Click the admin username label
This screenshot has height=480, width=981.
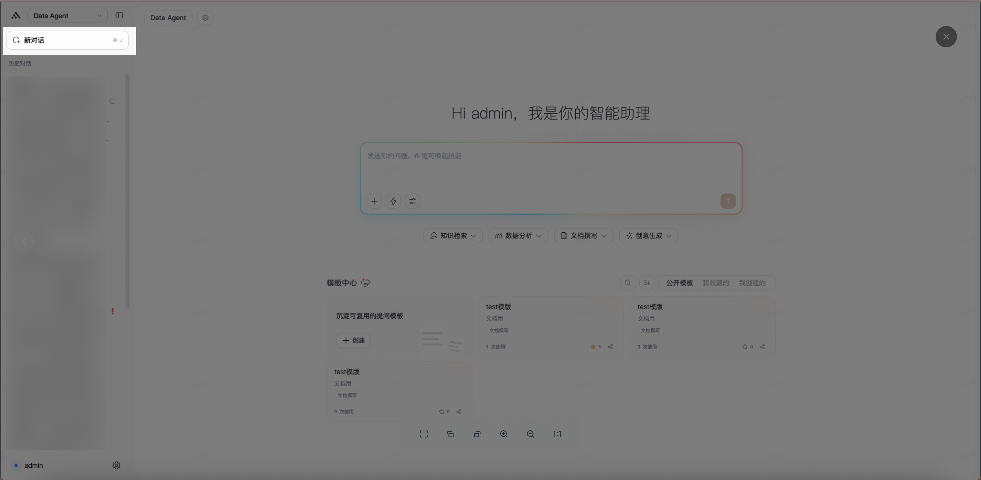33,465
